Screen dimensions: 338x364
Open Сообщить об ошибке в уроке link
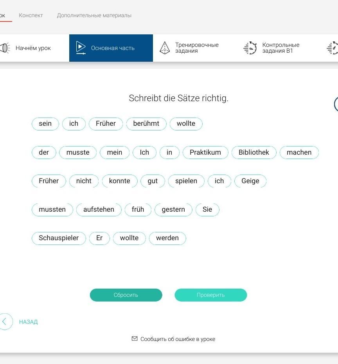point(178,339)
